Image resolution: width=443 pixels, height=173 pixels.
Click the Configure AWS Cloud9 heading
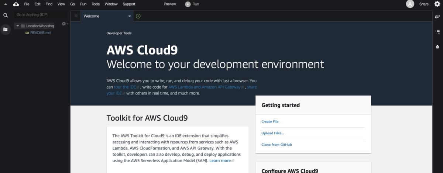290,170
